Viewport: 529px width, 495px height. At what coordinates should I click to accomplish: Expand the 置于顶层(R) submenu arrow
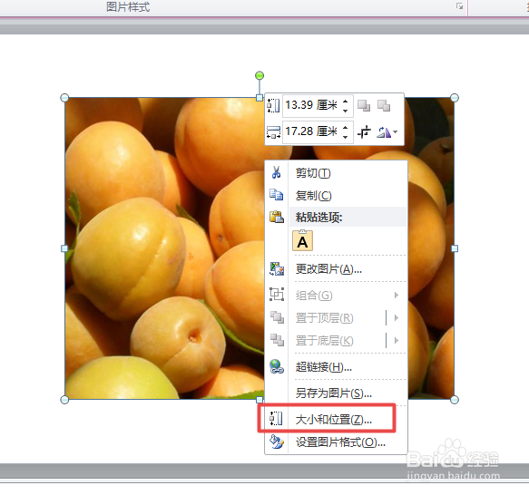click(397, 318)
